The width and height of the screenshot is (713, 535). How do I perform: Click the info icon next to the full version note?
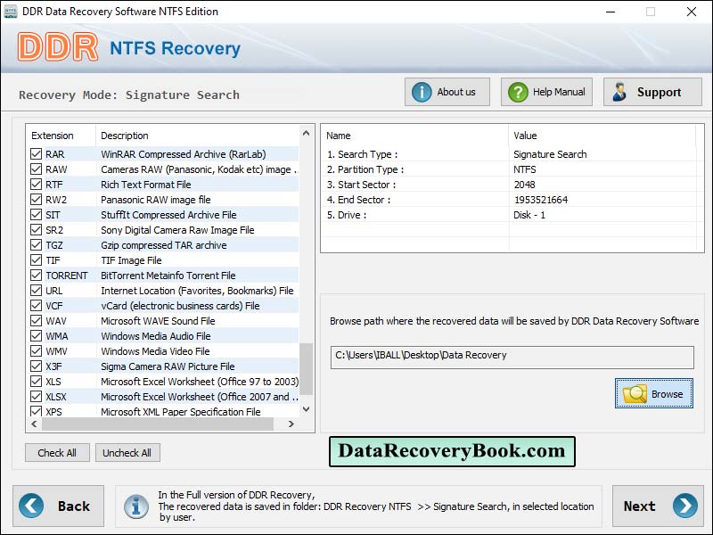coord(136,506)
